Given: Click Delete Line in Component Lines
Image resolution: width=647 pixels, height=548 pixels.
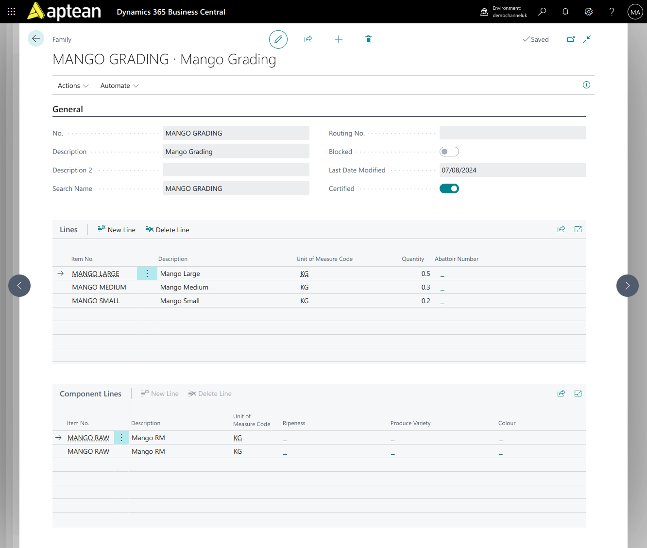Looking at the screenshot, I should [x=210, y=394].
